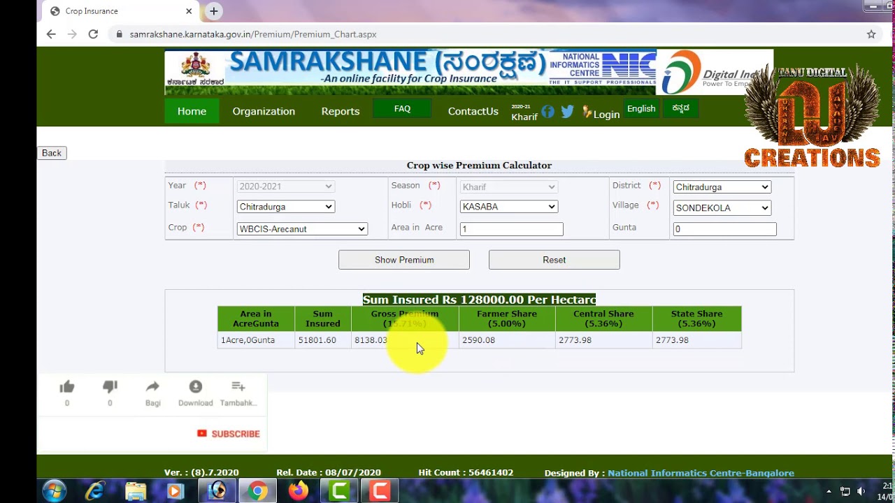Open the Reports menu
This screenshot has width=895, height=503.
[341, 111]
